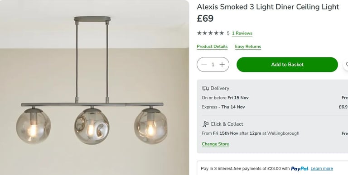
Task: Click the five-star rating icons
Action: [x=210, y=33]
